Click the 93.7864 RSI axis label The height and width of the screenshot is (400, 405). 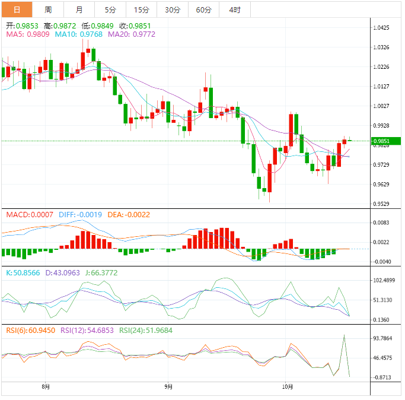(x=383, y=338)
